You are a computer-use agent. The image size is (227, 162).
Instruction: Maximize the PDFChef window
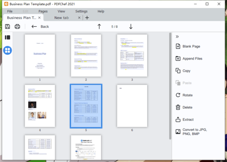click(207, 4)
